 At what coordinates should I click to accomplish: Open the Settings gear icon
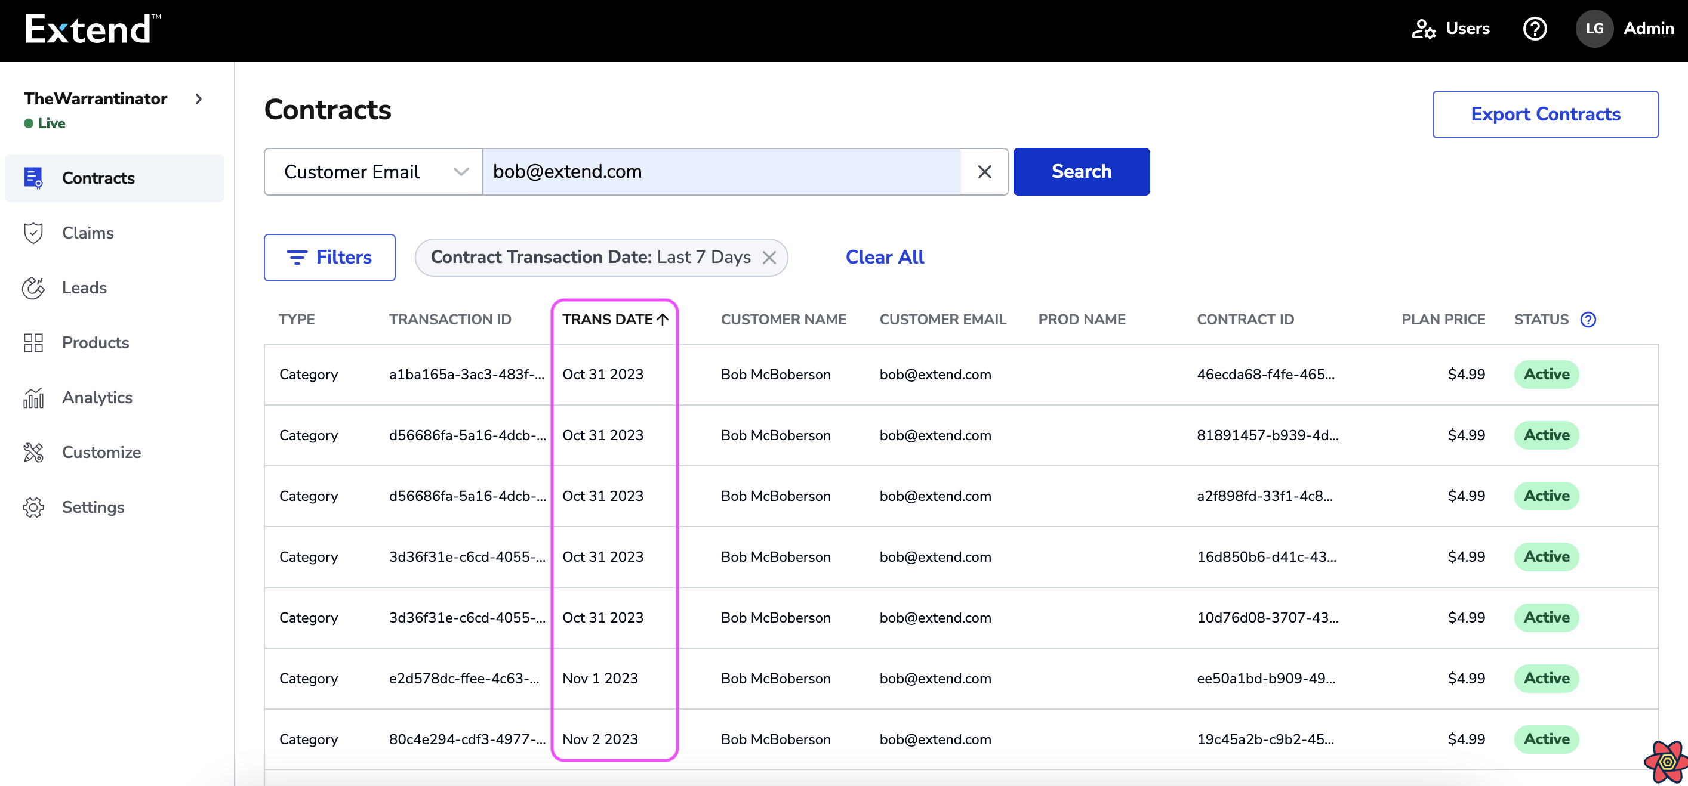point(33,507)
